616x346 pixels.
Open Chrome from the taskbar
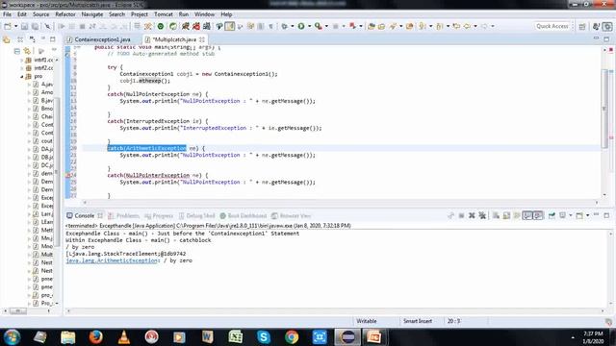point(292,337)
